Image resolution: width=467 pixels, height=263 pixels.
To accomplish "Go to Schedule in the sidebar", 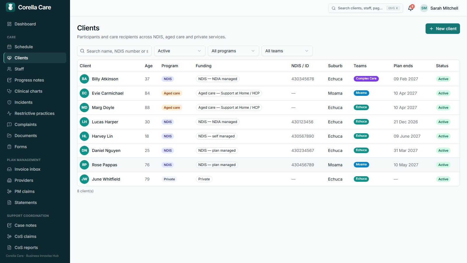I will [35, 47].
